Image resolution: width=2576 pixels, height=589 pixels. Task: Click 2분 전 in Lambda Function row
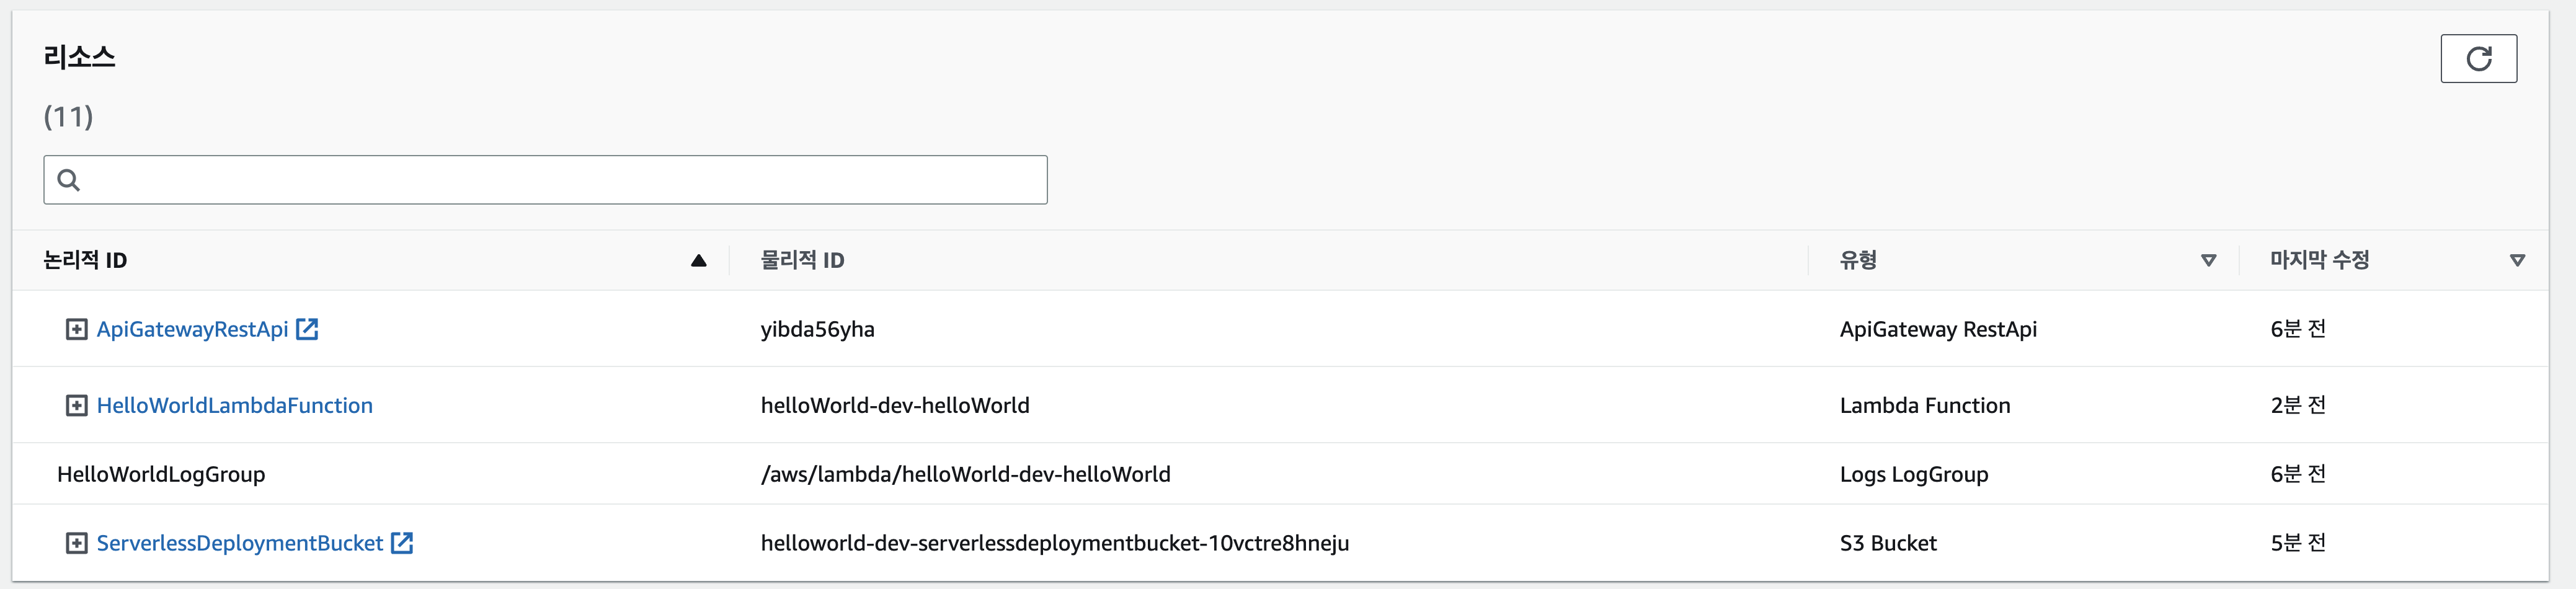click(2298, 405)
